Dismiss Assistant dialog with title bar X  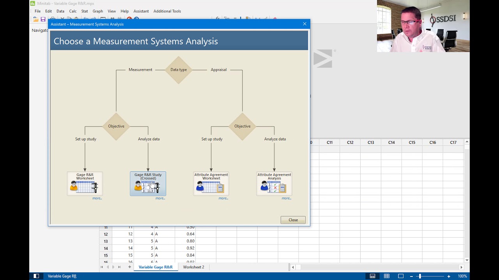[x=305, y=24]
